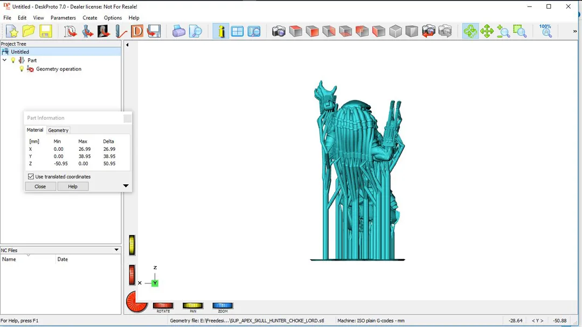Select Geometry operation in the Project Tree

point(59,69)
